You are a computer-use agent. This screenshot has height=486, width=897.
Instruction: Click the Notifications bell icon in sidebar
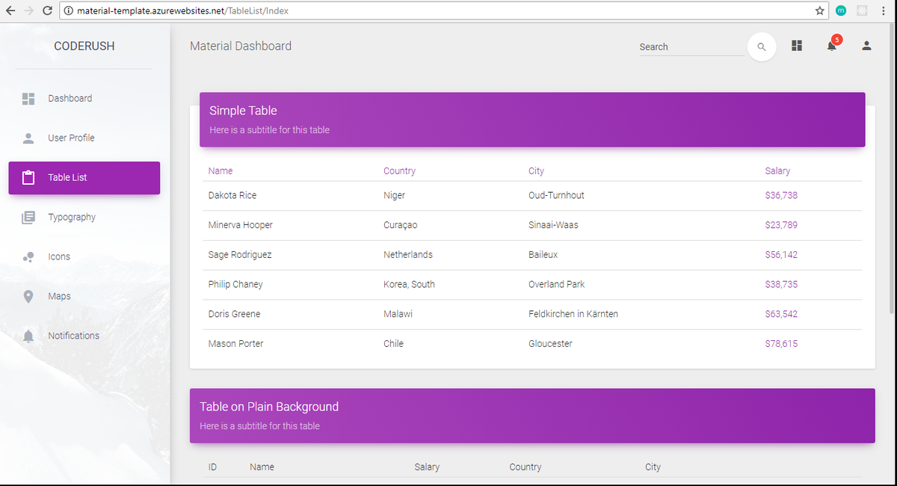28,336
